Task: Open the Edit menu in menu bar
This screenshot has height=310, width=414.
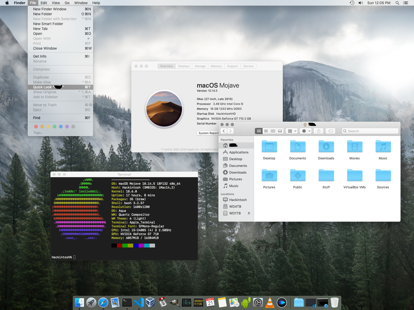Action: point(44,3)
